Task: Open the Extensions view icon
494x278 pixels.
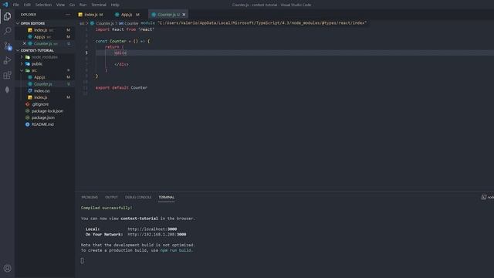Action: pos(7,75)
